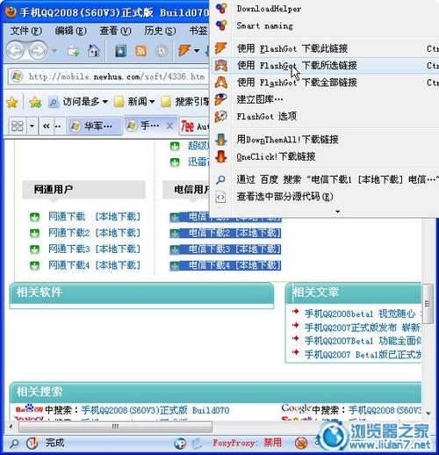Choose OneClick!下载链接
439x455 pixels.
pos(325,156)
